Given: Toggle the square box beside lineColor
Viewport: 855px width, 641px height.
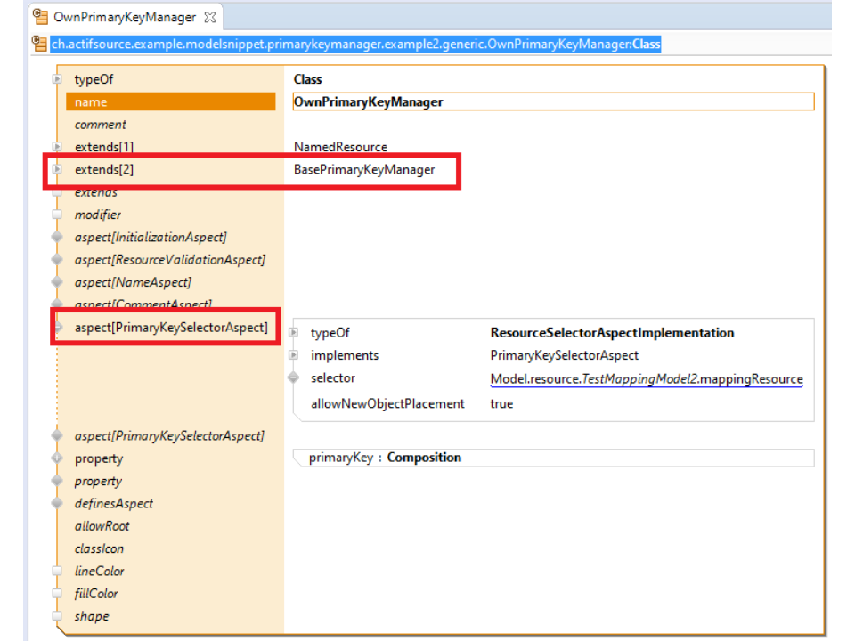Looking at the screenshot, I should (57, 572).
